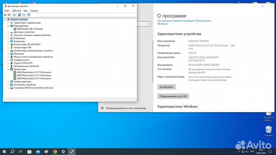Viewport: 276px width, 155px height.
Task: Select Компьютер tree item
Action: [x=19, y=41]
